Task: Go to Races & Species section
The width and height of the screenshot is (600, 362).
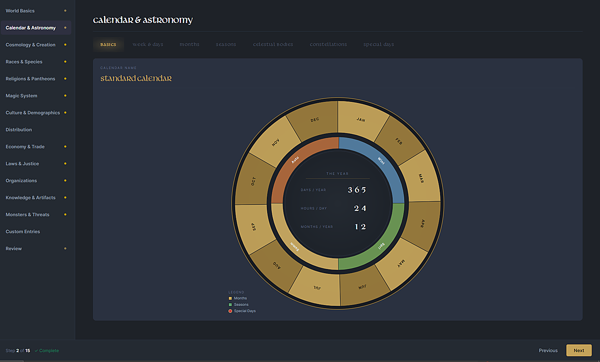Action: click(x=36, y=62)
